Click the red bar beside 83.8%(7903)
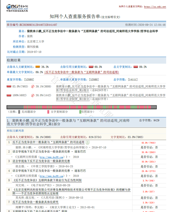The image size is (171, 212). tap(9, 86)
